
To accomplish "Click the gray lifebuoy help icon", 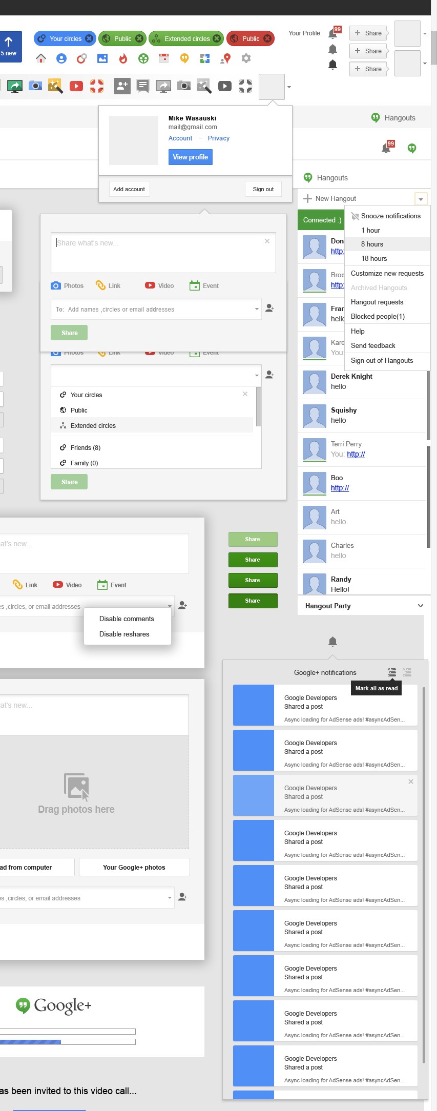I will pos(245,86).
